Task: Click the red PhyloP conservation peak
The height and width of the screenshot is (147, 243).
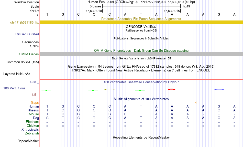Action: click(x=172, y=89)
